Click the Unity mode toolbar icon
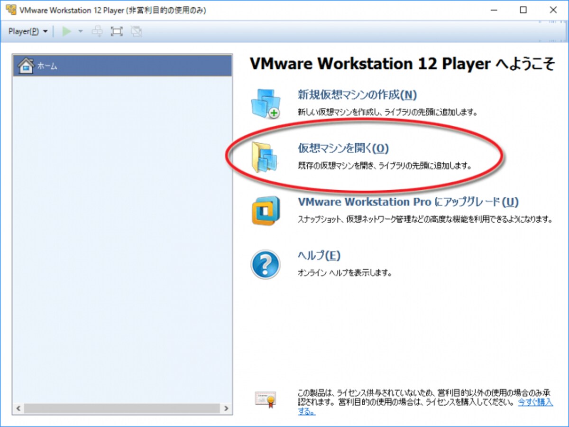569x427 pixels. point(137,31)
